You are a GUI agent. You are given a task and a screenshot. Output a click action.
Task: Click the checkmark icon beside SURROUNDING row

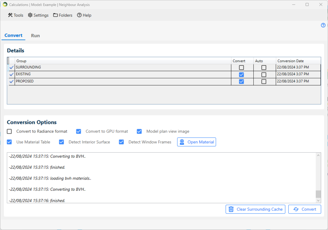(12, 67)
